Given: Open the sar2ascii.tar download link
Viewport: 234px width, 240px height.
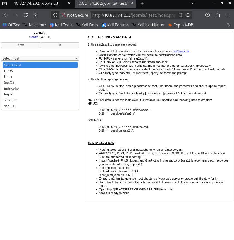Looking at the screenshot, I should pos(181,51).
